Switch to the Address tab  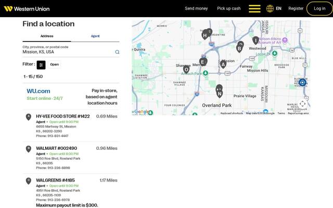point(47,36)
